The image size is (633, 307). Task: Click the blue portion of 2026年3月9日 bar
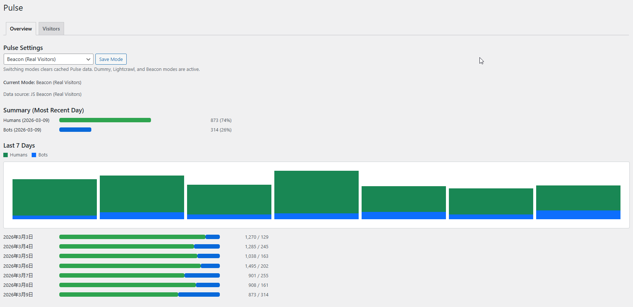(x=199, y=295)
